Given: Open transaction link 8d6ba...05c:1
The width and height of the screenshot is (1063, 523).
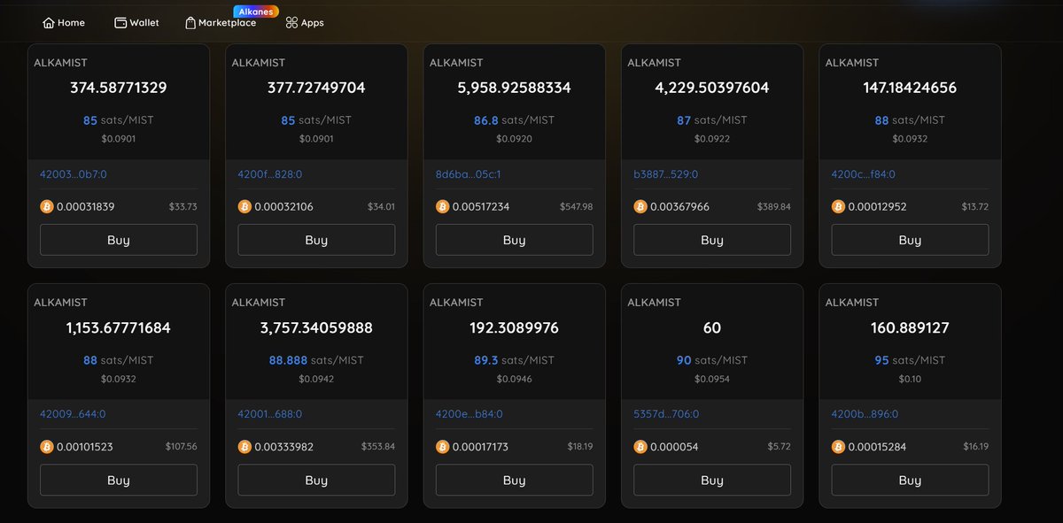Looking at the screenshot, I should pyautogui.click(x=469, y=174).
